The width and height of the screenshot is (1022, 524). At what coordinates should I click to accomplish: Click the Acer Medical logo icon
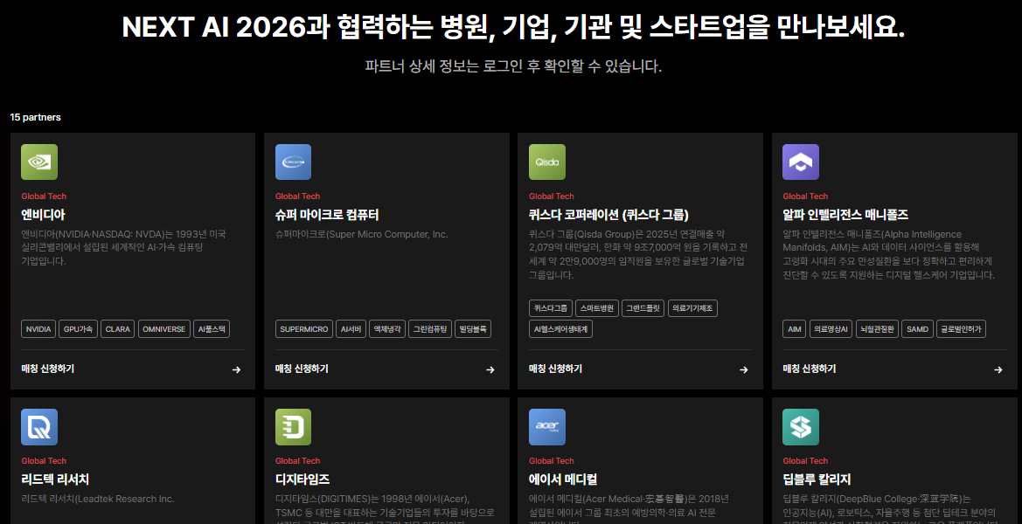point(547,427)
